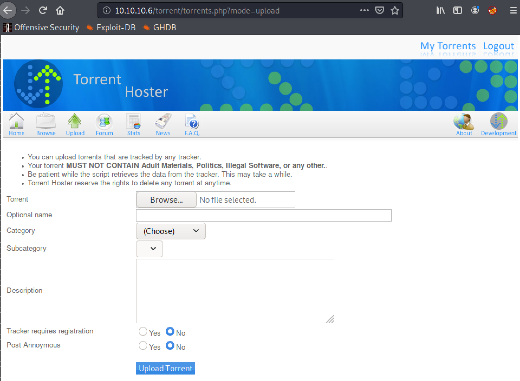Open the Forum icon
This screenshot has height=381, width=520.
click(x=104, y=121)
